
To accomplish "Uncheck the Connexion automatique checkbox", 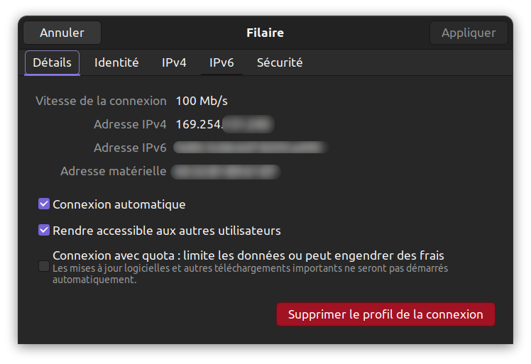I will (44, 204).
